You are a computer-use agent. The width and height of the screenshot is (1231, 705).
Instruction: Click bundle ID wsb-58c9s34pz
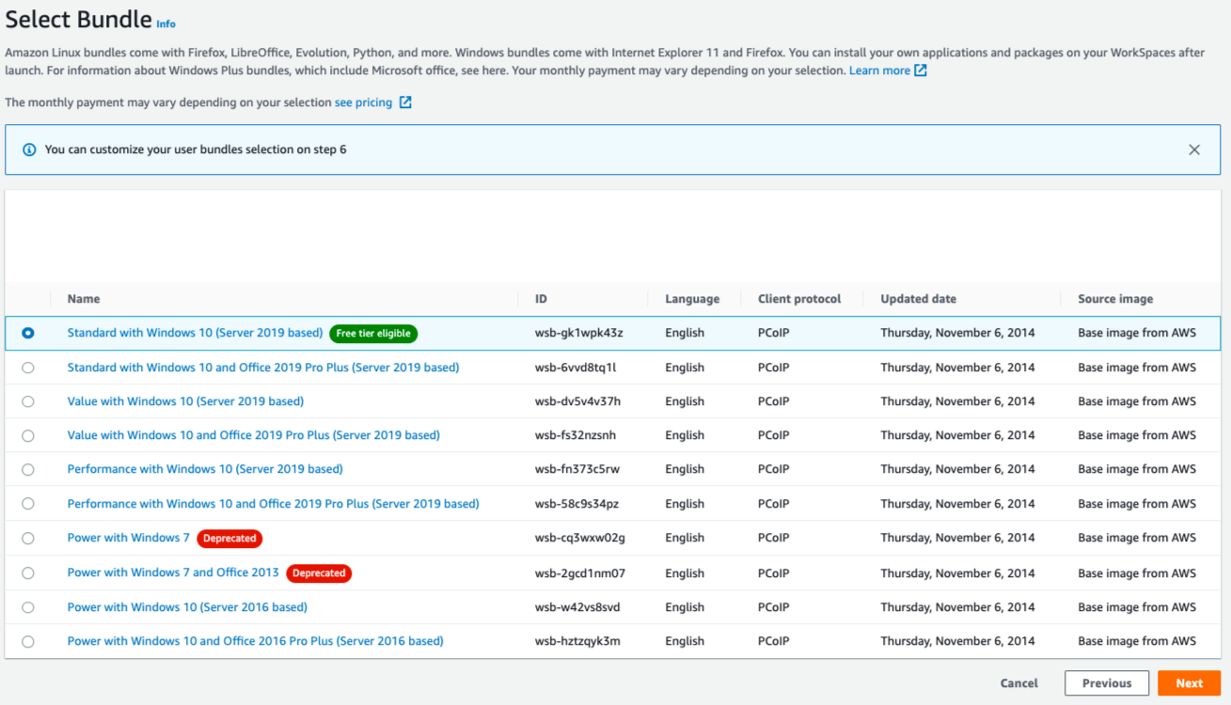tap(577, 504)
